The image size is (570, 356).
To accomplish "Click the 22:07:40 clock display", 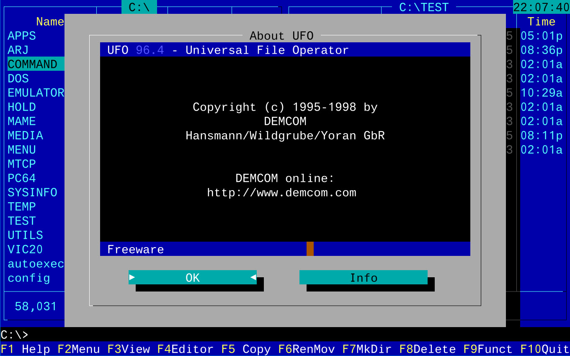I will click(541, 7).
